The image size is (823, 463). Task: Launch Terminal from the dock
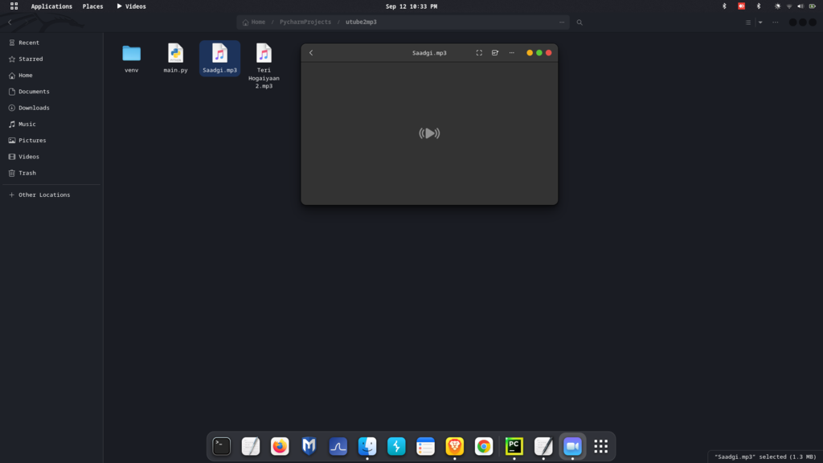click(x=222, y=446)
